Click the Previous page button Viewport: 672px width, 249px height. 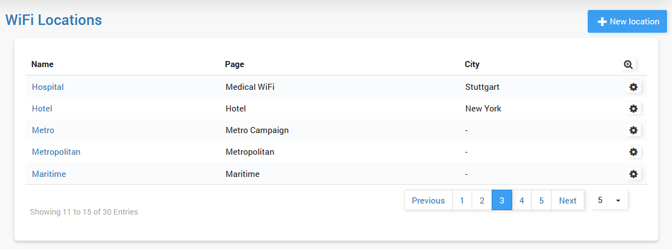tap(428, 201)
